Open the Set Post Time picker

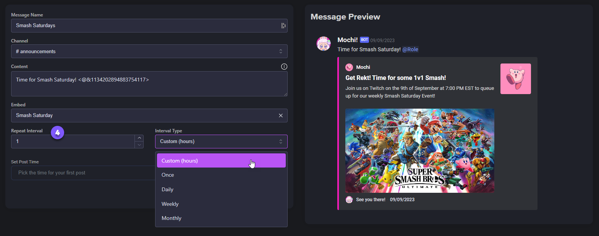(82, 173)
